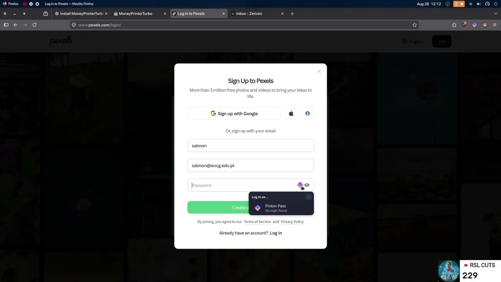Select the Log in to Pexels tab
501x282 pixels.
point(198,14)
